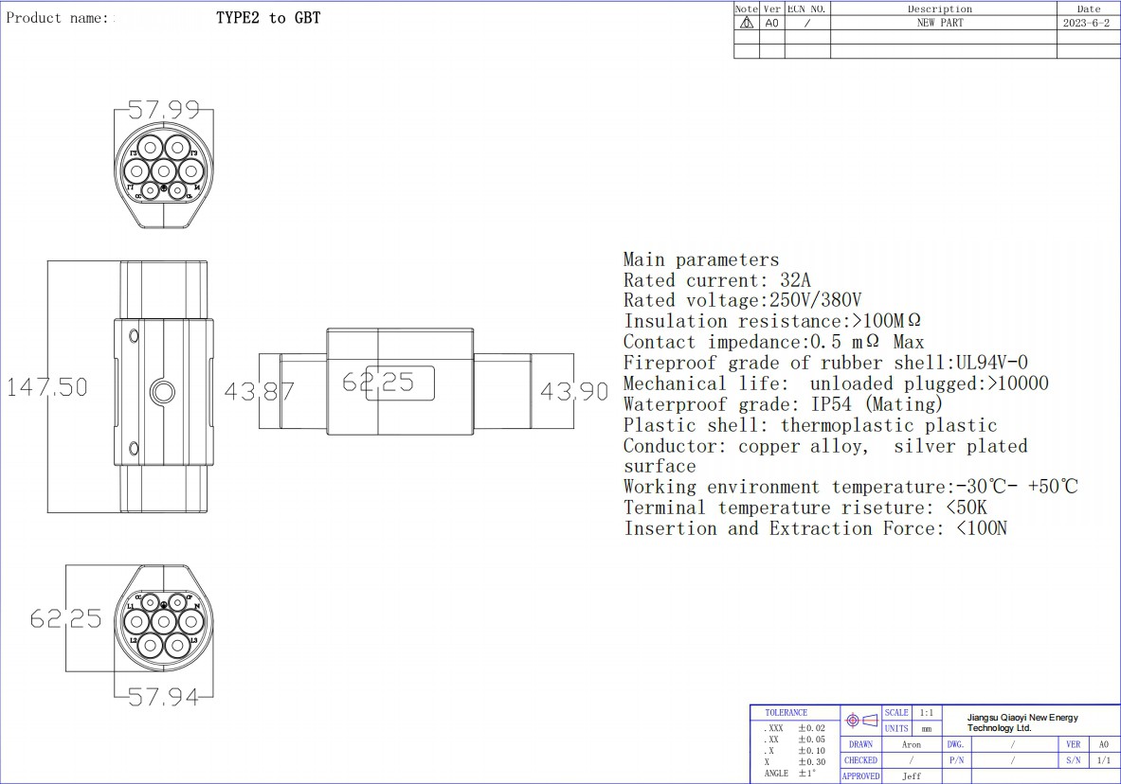The image size is (1121, 784).
Task: Click the 147.50 height dimension
Action: [47, 387]
